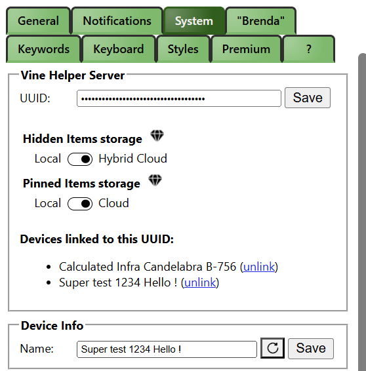Image resolution: width=366 pixels, height=371 pixels.
Task: Select the System tab
Action: pos(194,21)
